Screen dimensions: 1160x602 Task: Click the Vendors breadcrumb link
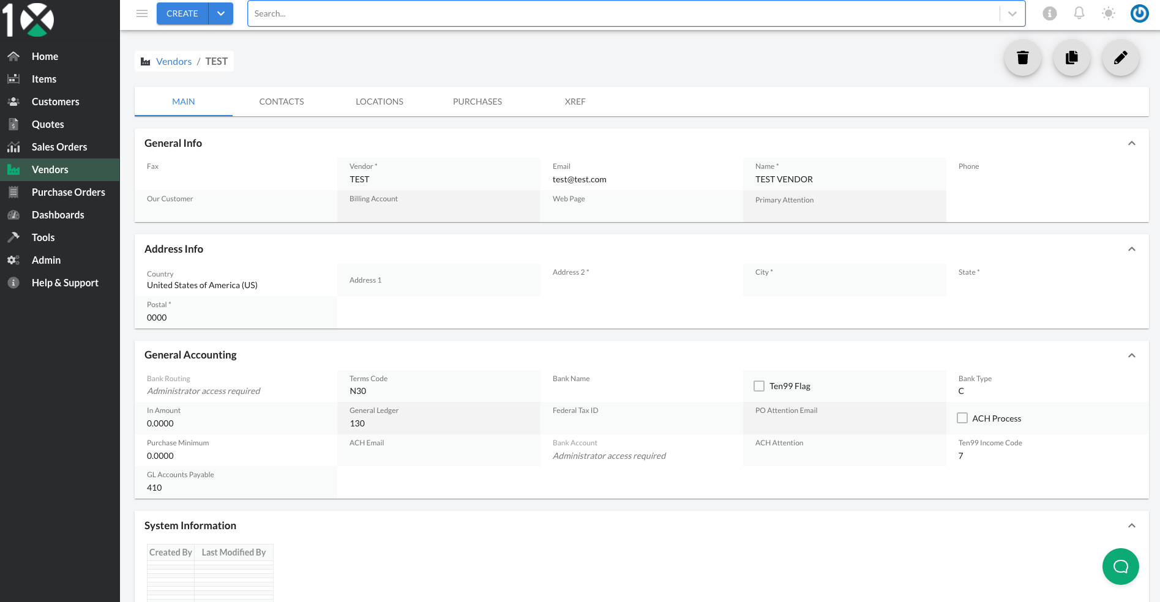(x=174, y=61)
